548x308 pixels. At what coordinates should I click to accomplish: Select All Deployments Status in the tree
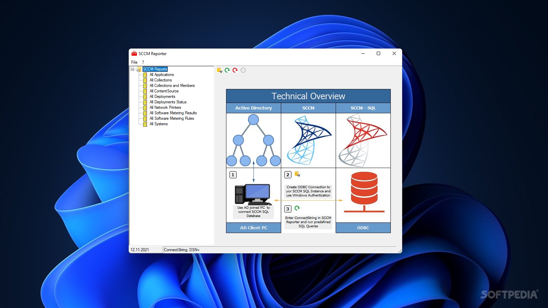point(168,102)
